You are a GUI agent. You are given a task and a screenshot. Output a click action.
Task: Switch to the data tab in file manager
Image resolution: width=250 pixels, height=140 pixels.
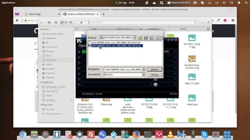(x=94, y=29)
